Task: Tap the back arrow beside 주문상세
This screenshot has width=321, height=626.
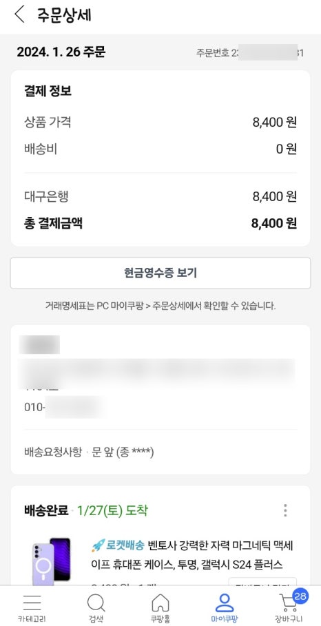Action: (x=19, y=14)
